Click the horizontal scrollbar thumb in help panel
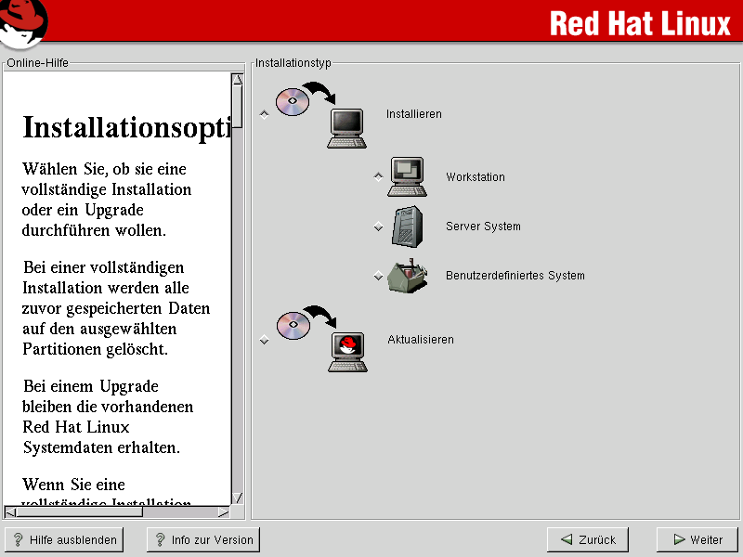Viewport: 743px width, 557px height. (79, 512)
